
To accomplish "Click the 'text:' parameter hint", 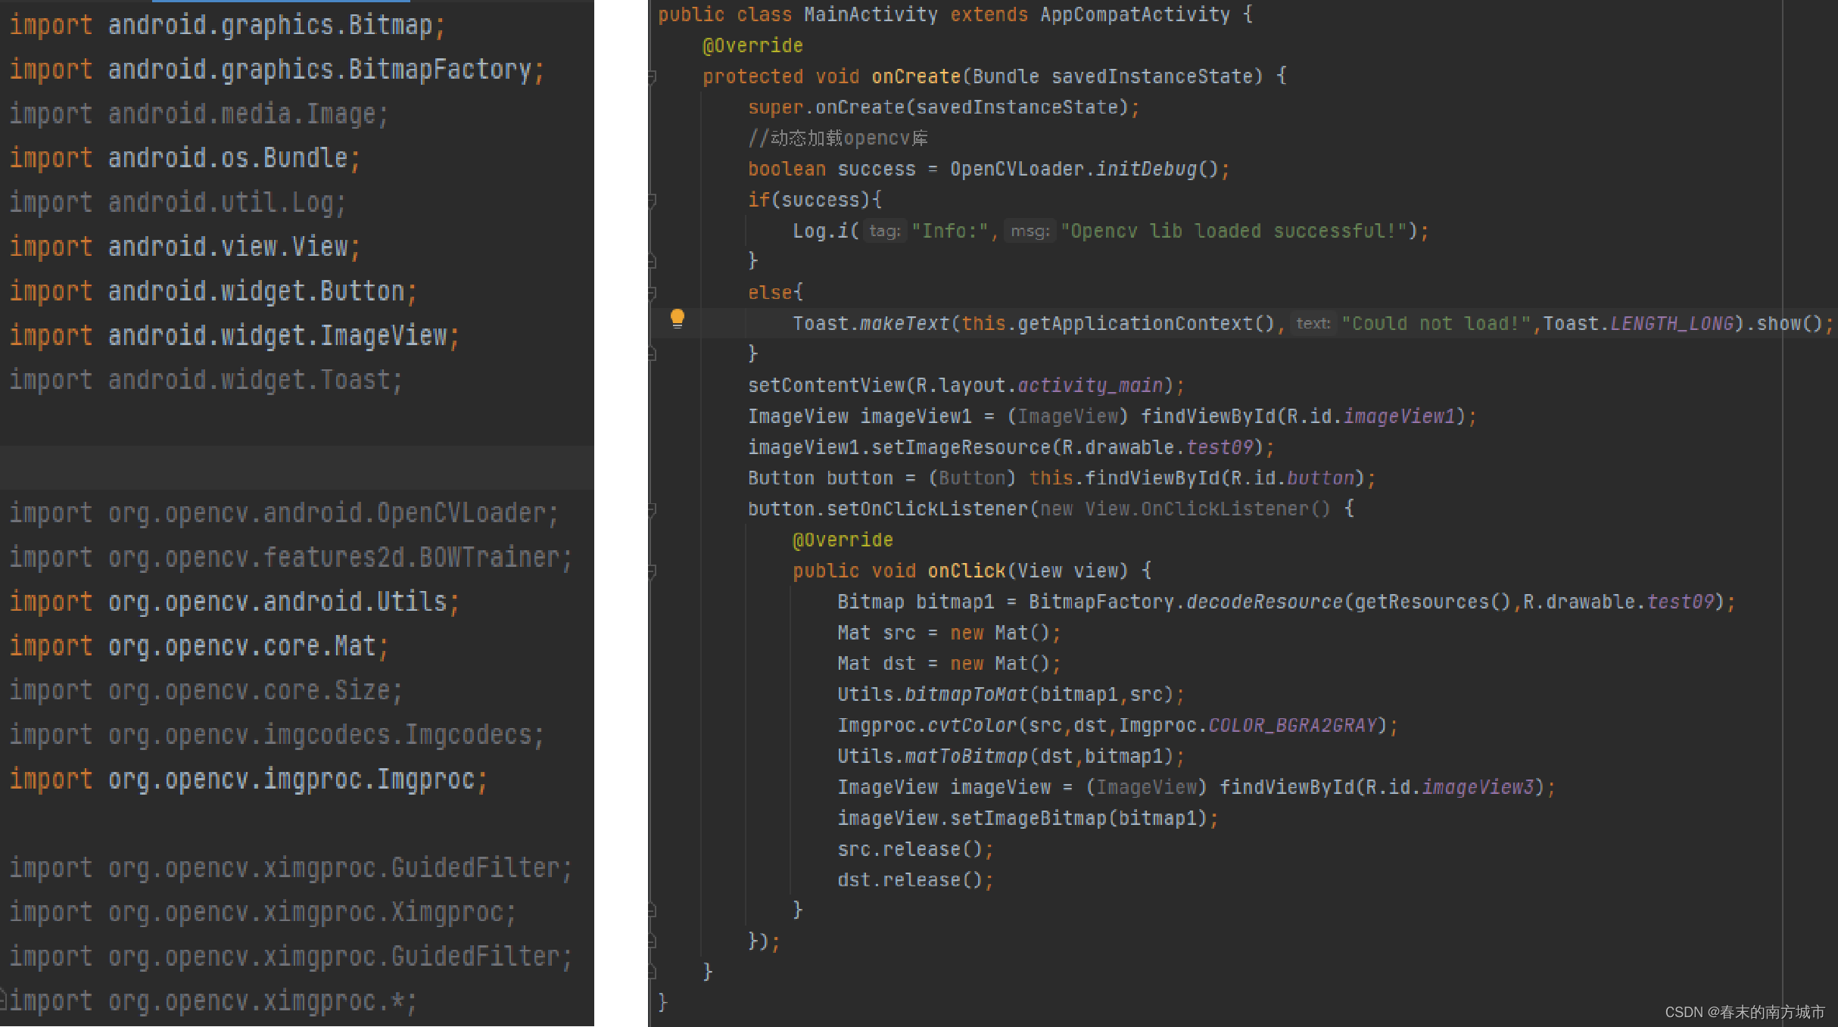I will pos(1313,323).
